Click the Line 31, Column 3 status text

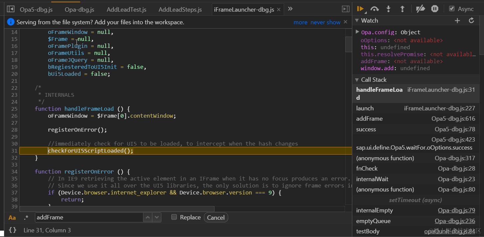[47, 230]
